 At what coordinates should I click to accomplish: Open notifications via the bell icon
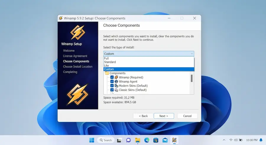261,140
